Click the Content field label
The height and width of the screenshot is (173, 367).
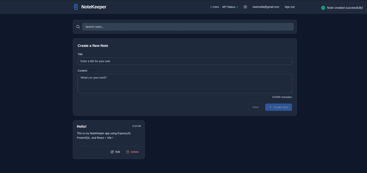click(82, 71)
